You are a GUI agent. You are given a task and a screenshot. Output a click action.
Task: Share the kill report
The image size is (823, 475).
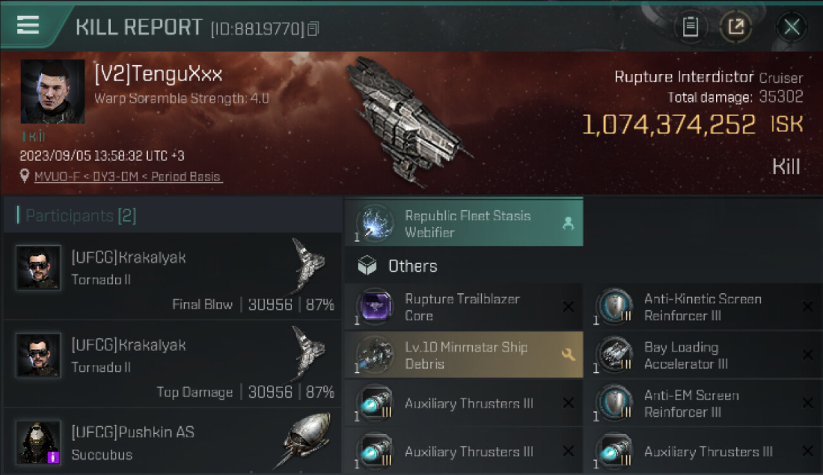click(x=736, y=27)
